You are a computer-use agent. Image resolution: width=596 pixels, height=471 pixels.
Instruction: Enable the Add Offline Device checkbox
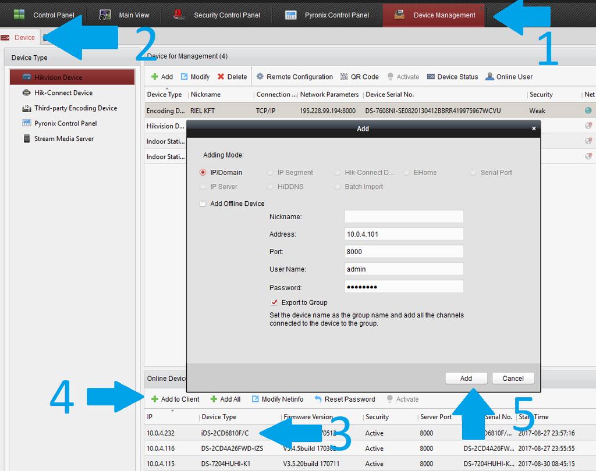(x=203, y=204)
